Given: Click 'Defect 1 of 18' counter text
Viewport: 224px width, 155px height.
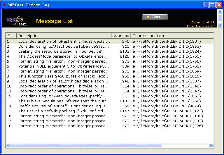Looking at the screenshot, I should pyautogui.click(x=203, y=22).
